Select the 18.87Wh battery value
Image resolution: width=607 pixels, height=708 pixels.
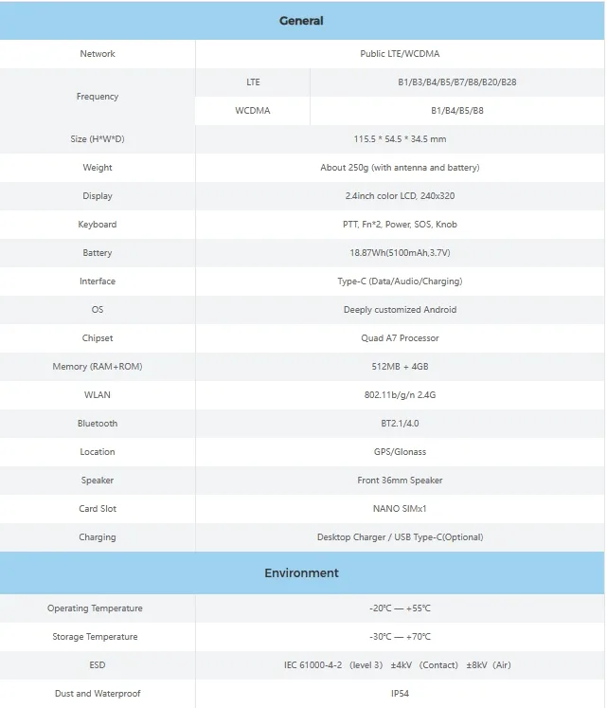[x=400, y=253]
